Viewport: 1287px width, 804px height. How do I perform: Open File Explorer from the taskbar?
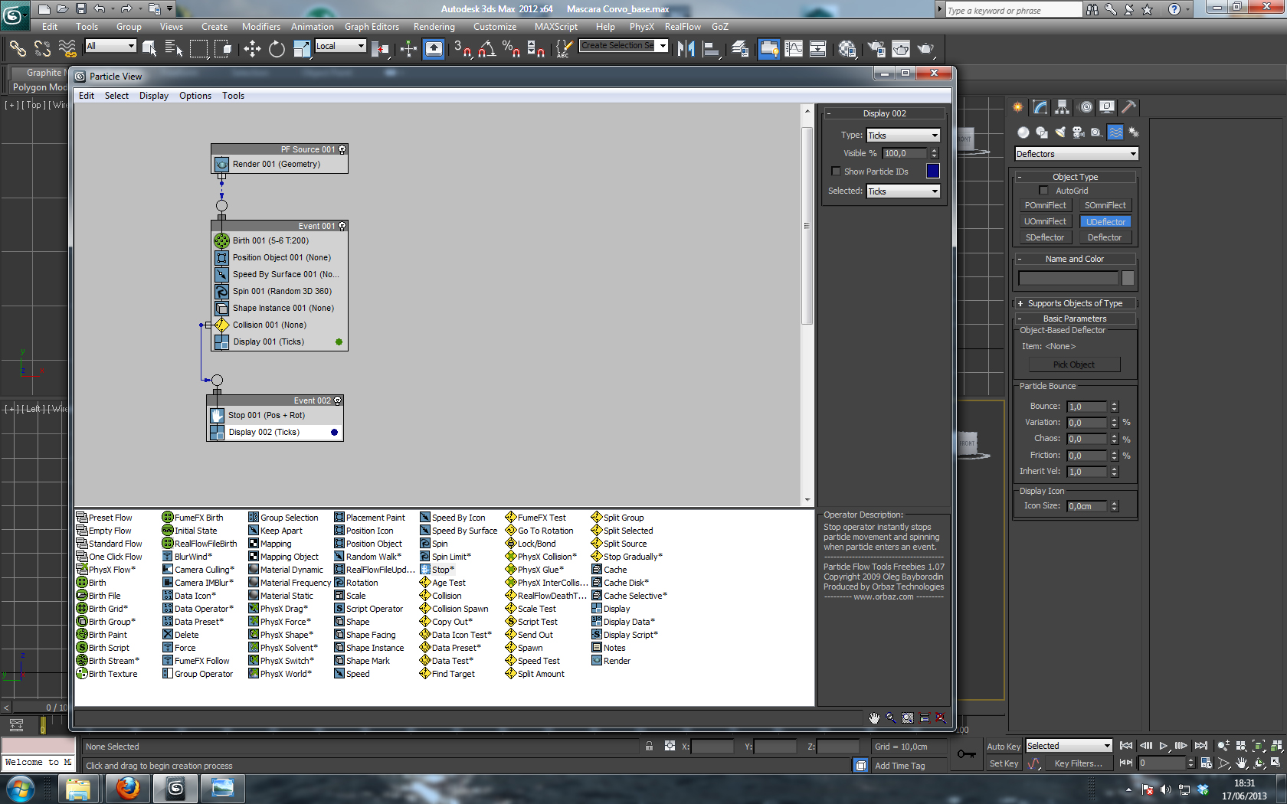pyautogui.click(x=78, y=788)
